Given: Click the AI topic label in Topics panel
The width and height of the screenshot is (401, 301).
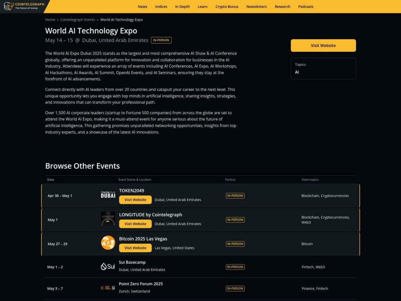Looking at the screenshot, I should pyautogui.click(x=297, y=72).
